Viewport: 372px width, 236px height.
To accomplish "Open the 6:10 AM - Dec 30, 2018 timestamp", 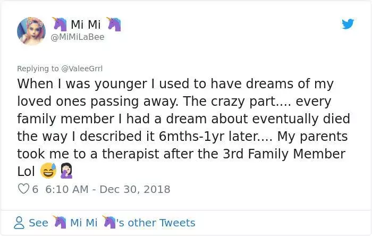I will pyautogui.click(x=108, y=189).
